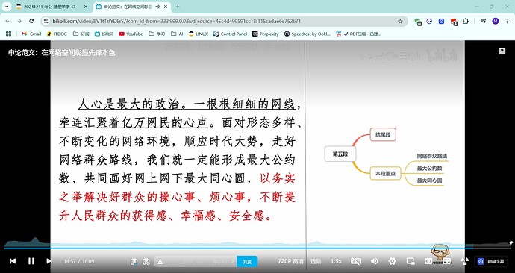
Task: Expand the 订阅 bookmarks folder
Action: pos(81,34)
